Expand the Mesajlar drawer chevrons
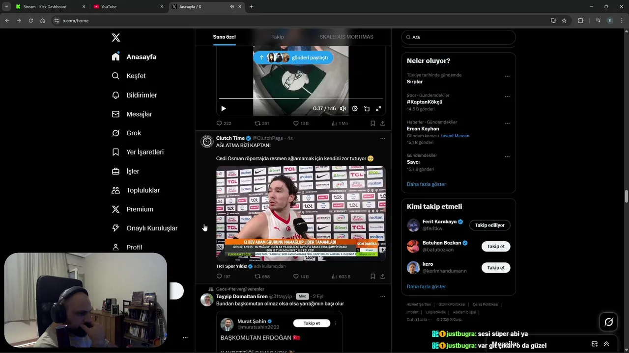This screenshot has height=353, width=629. pos(606,344)
